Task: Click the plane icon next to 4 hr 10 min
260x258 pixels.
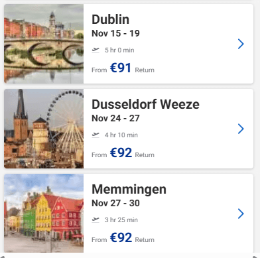Action: pyautogui.click(x=96, y=135)
